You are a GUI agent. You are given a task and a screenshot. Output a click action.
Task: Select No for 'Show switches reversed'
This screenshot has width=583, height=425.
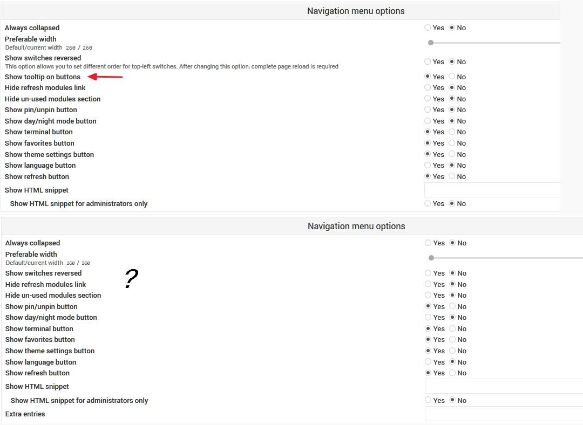[x=452, y=61]
